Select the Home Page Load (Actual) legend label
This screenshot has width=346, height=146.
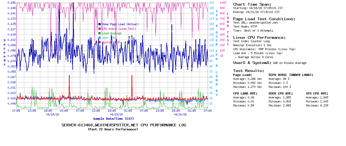(121, 24)
